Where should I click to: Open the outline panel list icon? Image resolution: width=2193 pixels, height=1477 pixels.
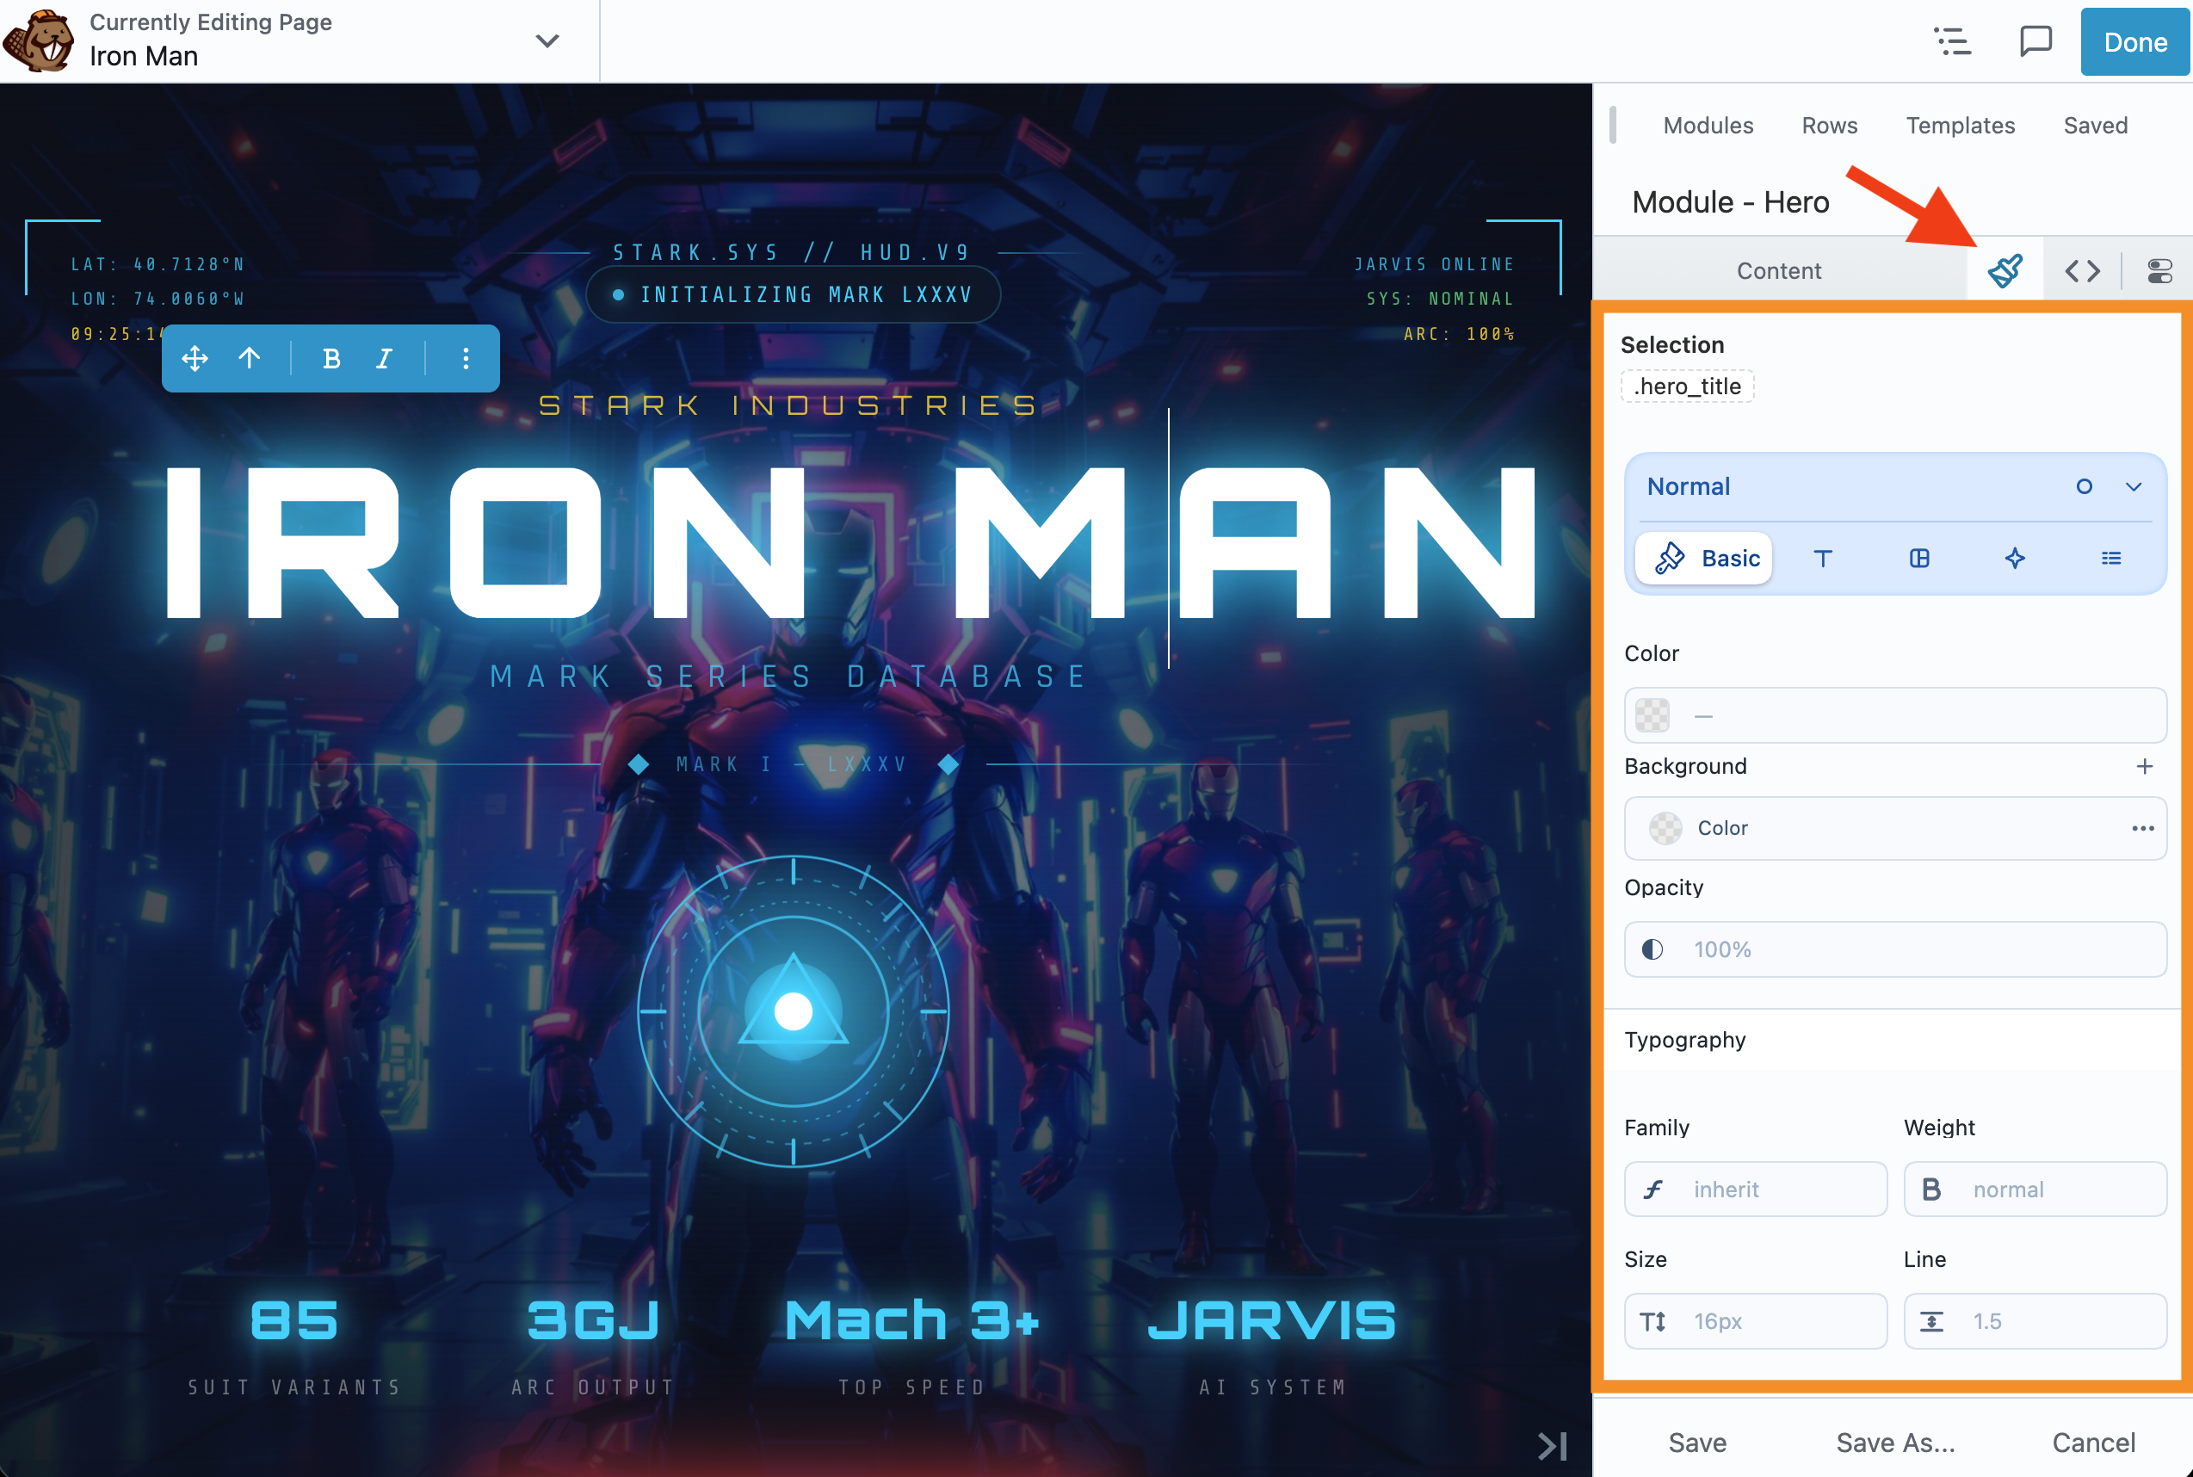pos(1952,41)
